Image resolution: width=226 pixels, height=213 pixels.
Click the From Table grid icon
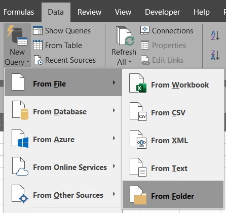coord(38,45)
